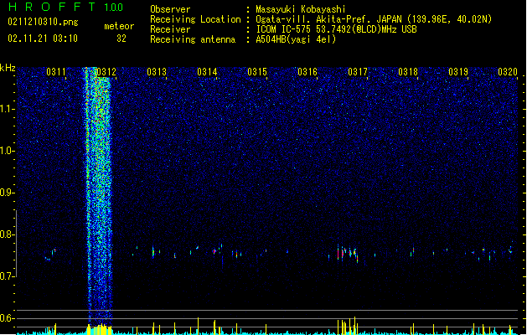Click the meteor count value 32
The image size is (527, 335).
coord(121,39)
